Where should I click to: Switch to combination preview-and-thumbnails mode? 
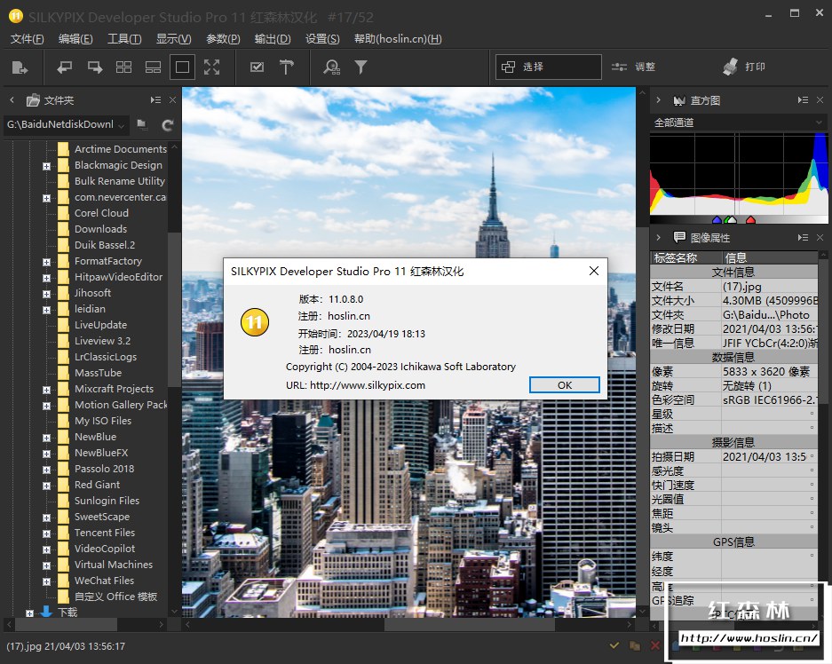(153, 67)
